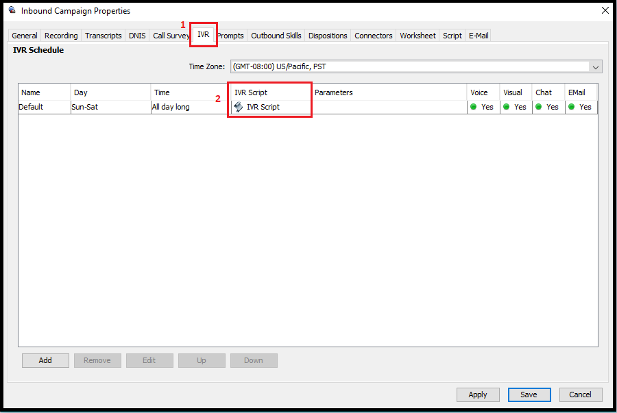
Task: Select the IVR tab
Action: point(203,34)
